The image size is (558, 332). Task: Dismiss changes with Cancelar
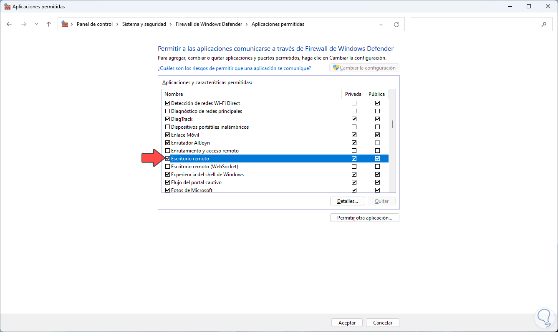(x=383, y=323)
